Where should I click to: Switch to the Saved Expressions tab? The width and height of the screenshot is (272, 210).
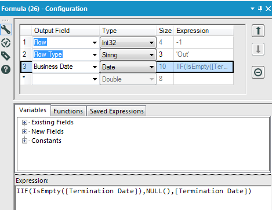117,111
